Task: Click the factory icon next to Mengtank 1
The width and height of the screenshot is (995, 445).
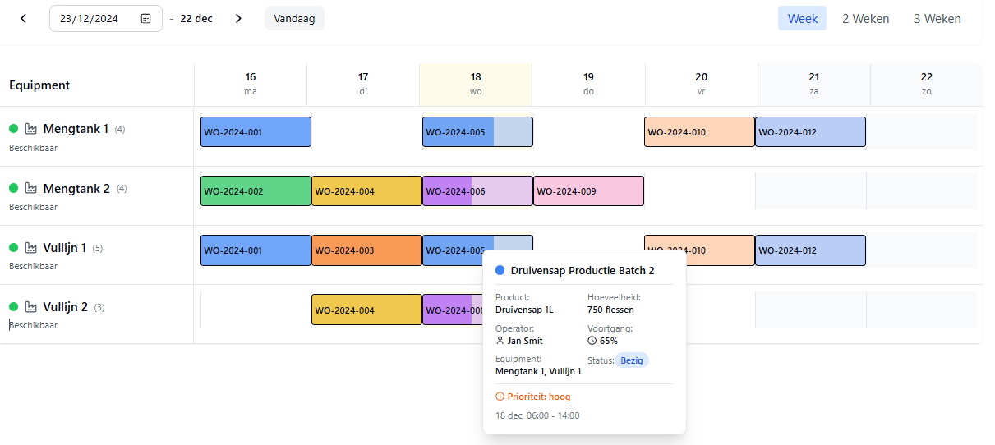Action: 32,129
